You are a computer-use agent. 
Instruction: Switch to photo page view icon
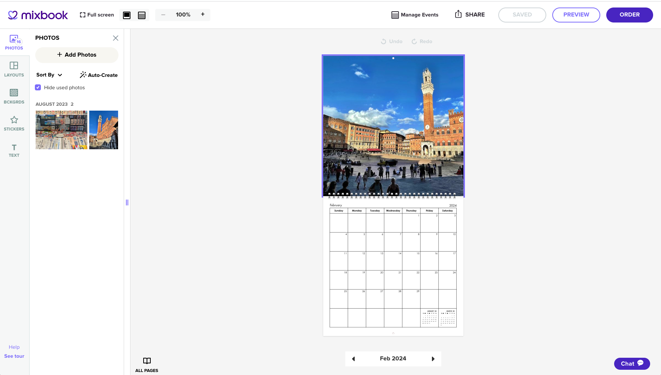pyautogui.click(x=127, y=15)
